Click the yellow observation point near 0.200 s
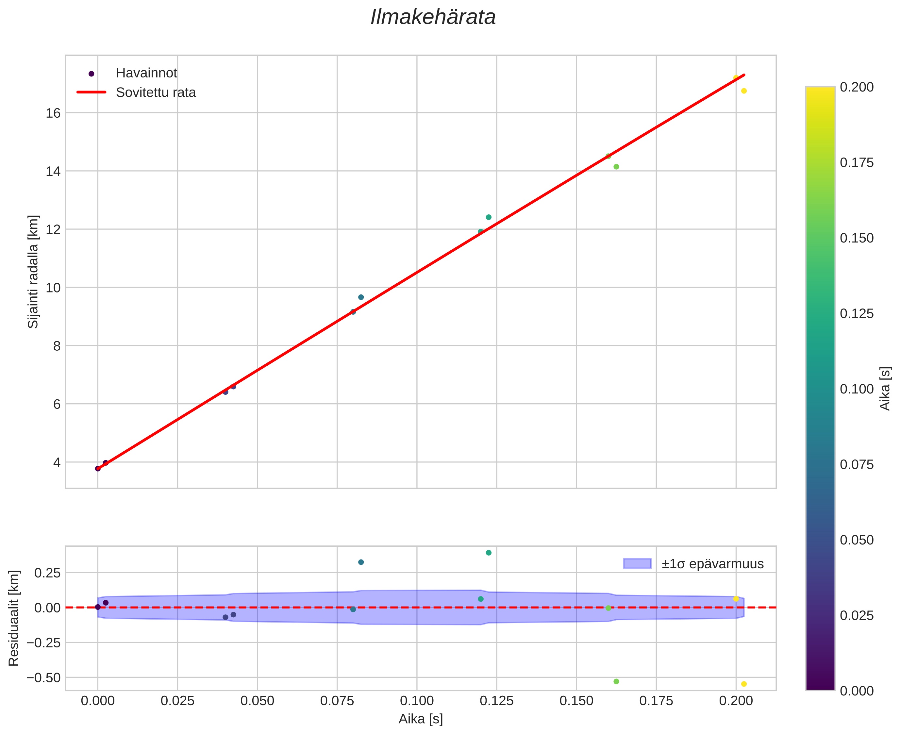Viewport: 900px width, 734px height. coord(743,91)
